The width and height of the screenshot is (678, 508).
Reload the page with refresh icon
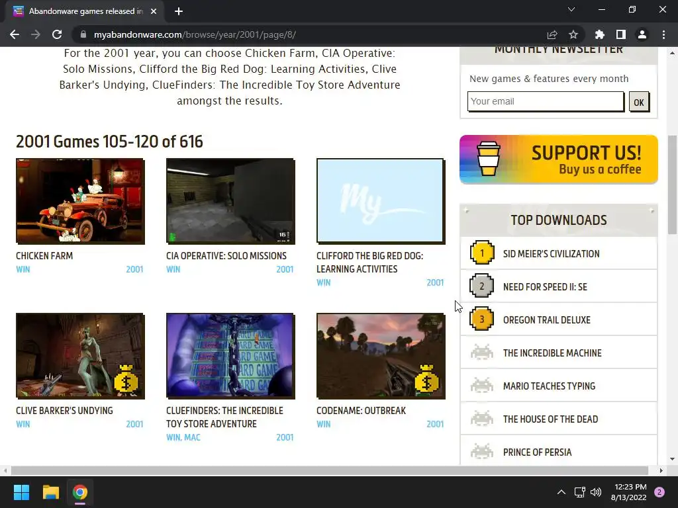(57, 34)
